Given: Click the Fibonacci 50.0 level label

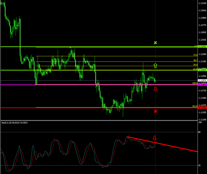Looking at the screenshot, I should pos(195,65).
